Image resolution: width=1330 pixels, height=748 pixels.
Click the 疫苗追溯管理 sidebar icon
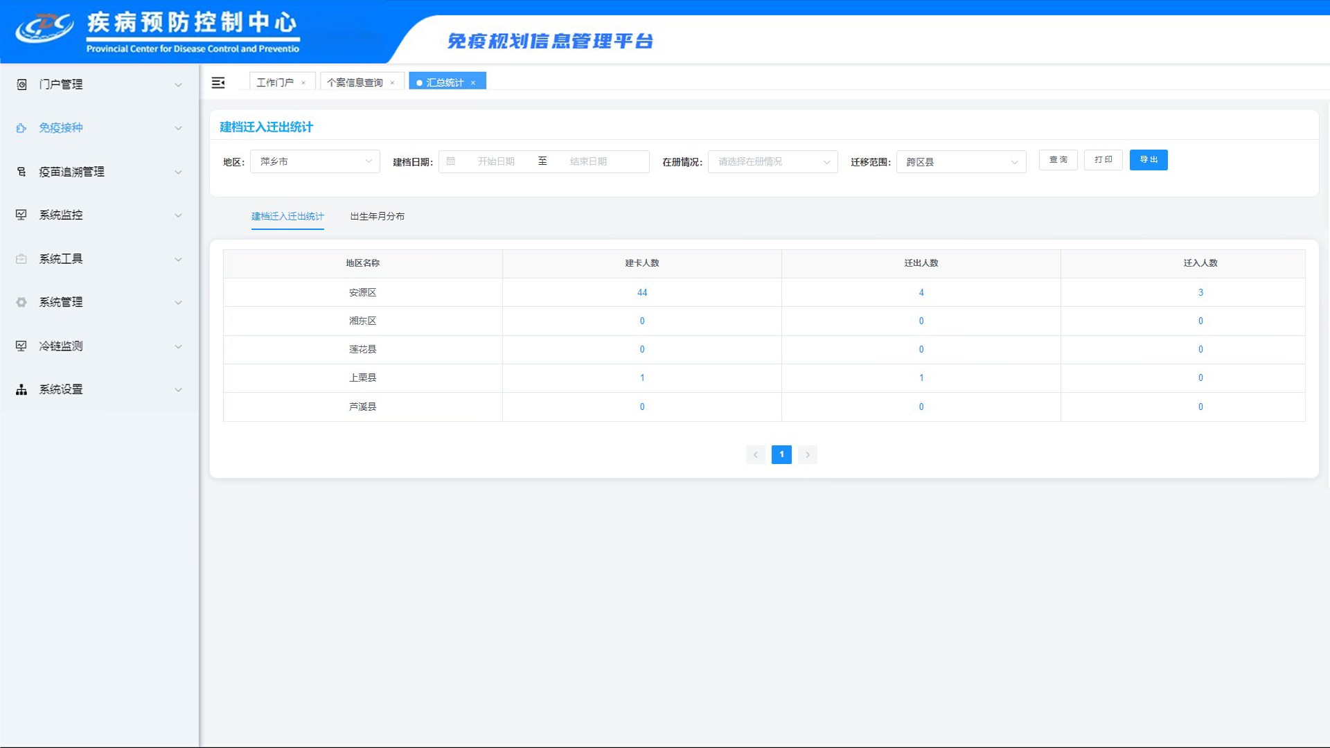21,172
